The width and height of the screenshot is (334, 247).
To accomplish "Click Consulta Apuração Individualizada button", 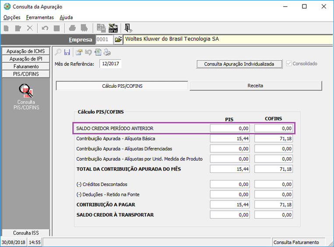I will (239, 64).
